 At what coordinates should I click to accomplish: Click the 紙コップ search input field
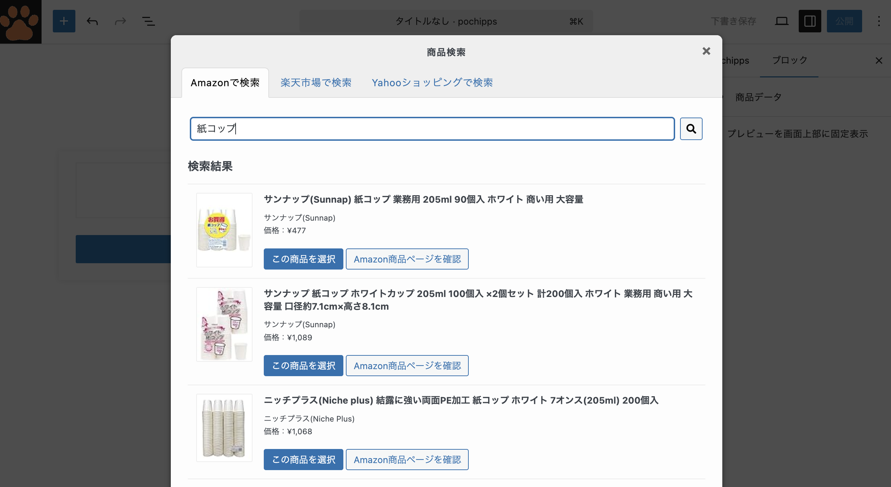(x=432, y=129)
